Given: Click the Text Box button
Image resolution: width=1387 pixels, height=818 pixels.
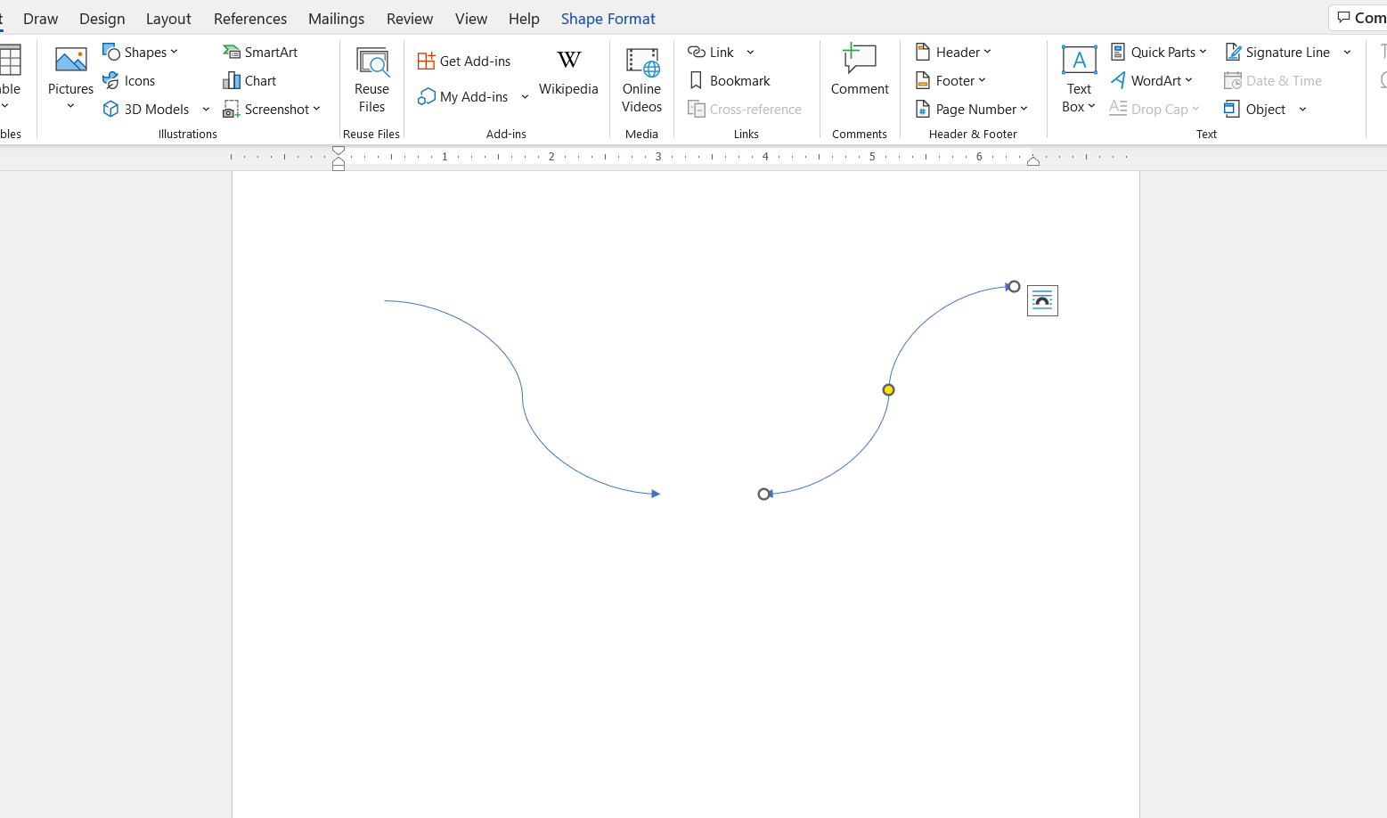Looking at the screenshot, I should pyautogui.click(x=1079, y=80).
